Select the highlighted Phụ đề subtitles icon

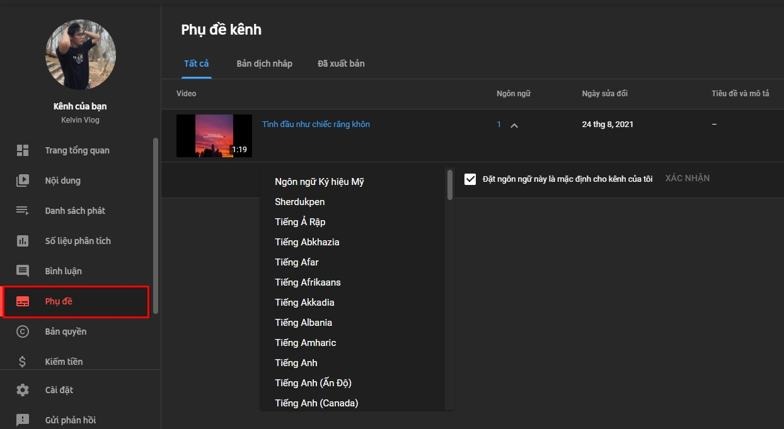coord(23,301)
